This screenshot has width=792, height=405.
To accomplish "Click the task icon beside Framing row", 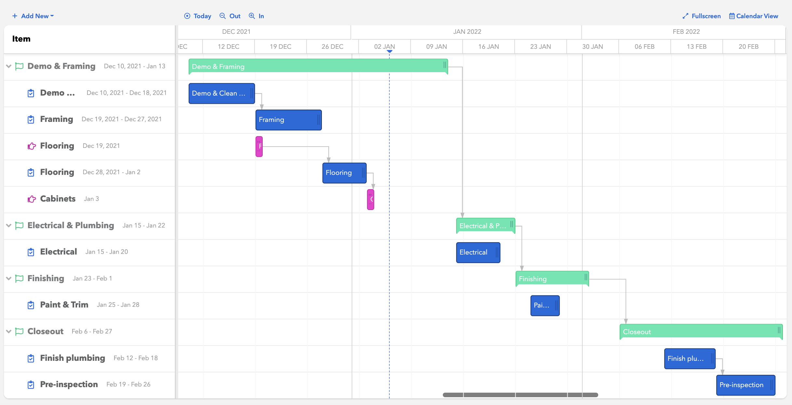I will point(31,120).
